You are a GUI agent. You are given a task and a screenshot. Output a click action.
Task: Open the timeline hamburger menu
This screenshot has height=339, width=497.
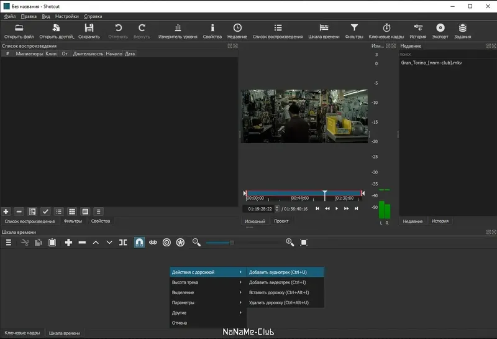(9, 242)
